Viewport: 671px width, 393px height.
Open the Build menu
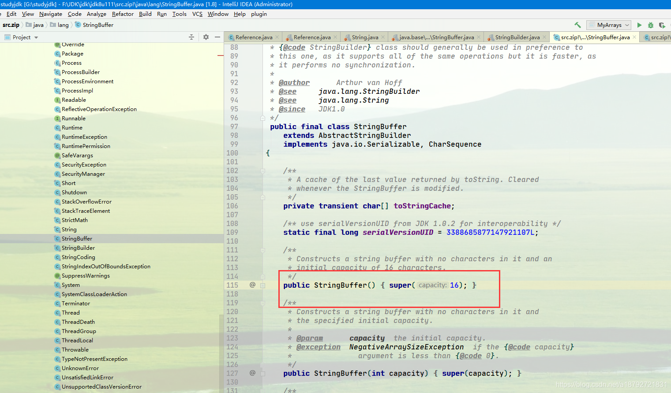click(145, 14)
